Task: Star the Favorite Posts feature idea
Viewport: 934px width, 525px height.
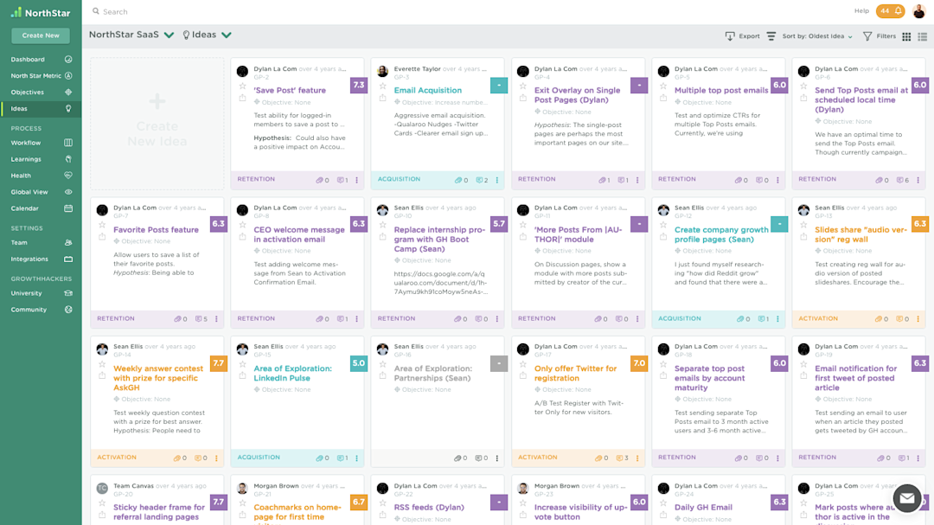Action: pyautogui.click(x=102, y=225)
